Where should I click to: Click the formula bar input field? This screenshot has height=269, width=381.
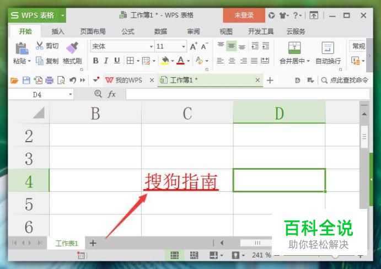point(248,94)
